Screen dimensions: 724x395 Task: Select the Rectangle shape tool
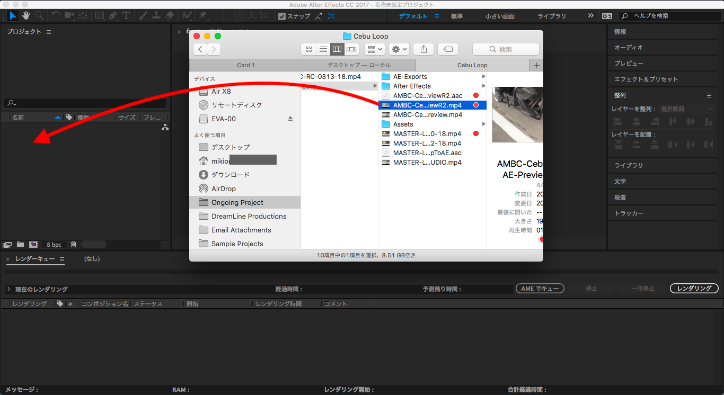tap(100, 16)
